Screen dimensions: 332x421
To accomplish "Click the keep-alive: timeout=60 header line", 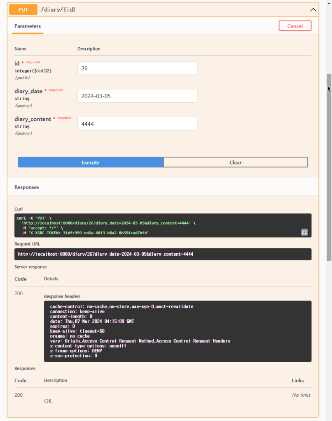I will (x=77, y=331).
